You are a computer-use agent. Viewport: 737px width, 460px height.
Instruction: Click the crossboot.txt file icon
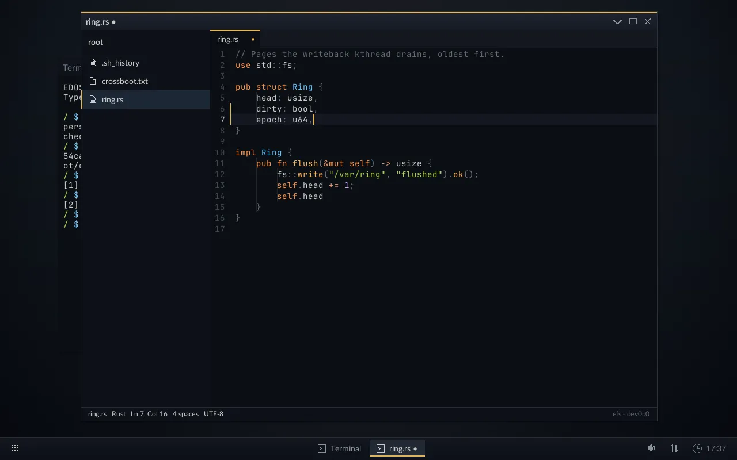(x=93, y=81)
